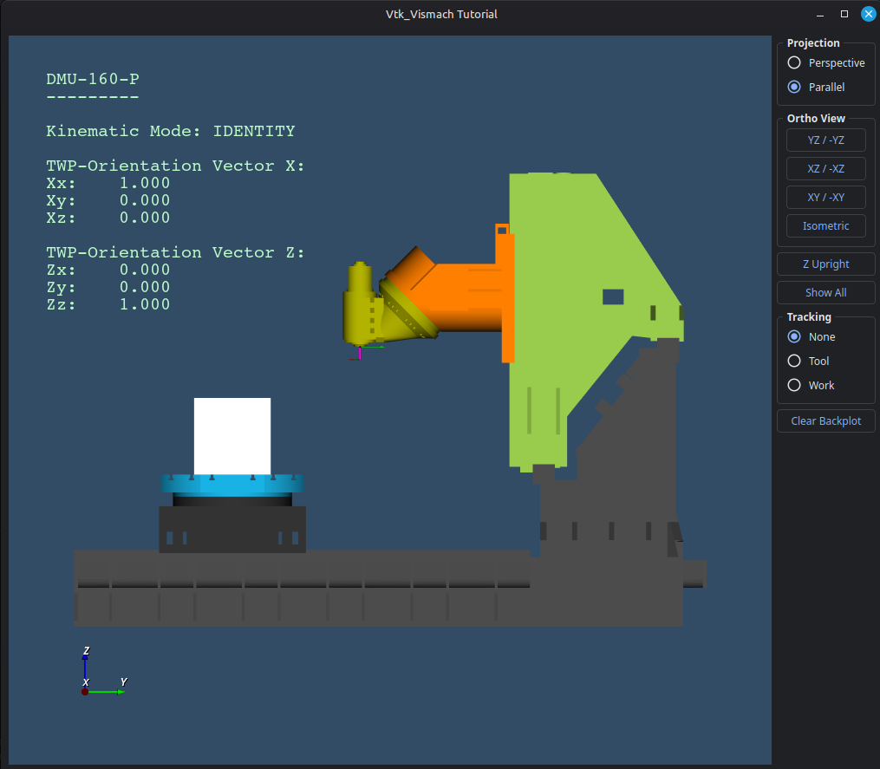Switch to YZ / -YZ ortho view

[825, 140]
